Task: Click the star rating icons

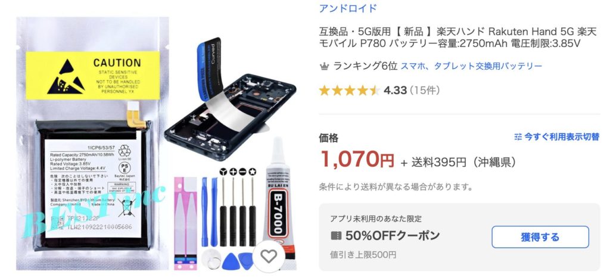Action: click(349, 91)
